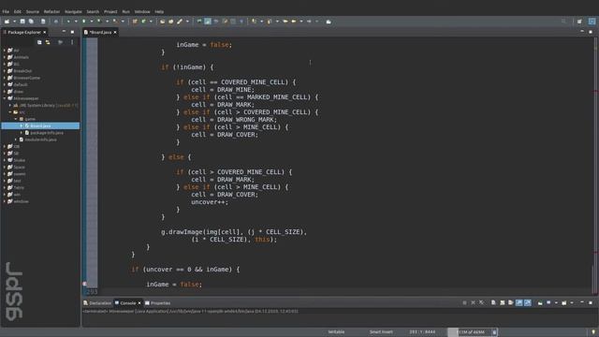Collapse the src folder node
The height and width of the screenshot is (337, 599).
click(x=10, y=112)
